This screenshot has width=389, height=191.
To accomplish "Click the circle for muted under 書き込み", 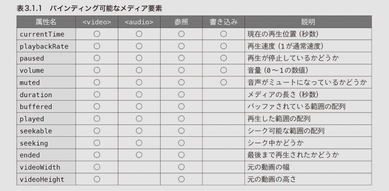I will pos(223,82).
